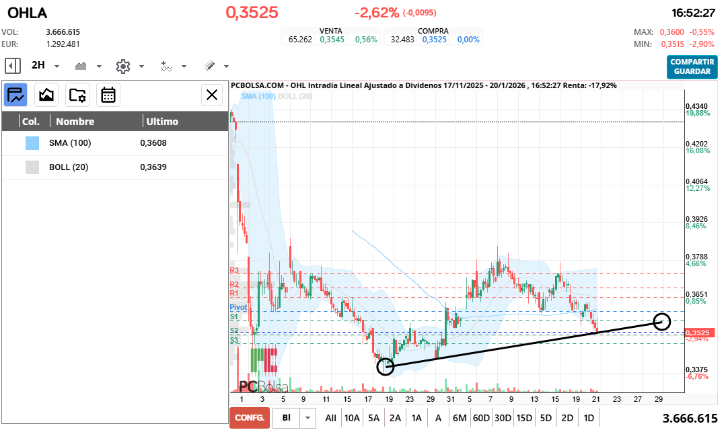Open the calendar panel icon
Image resolution: width=728 pixels, height=432 pixels.
(108, 95)
